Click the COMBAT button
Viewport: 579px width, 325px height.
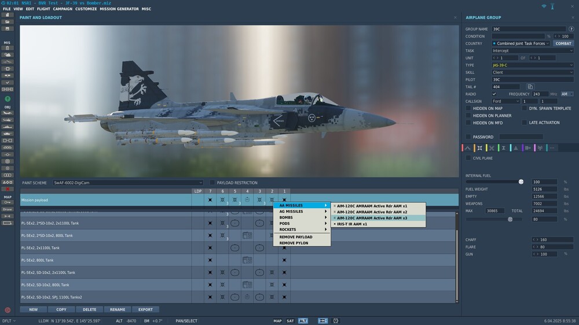pos(563,43)
